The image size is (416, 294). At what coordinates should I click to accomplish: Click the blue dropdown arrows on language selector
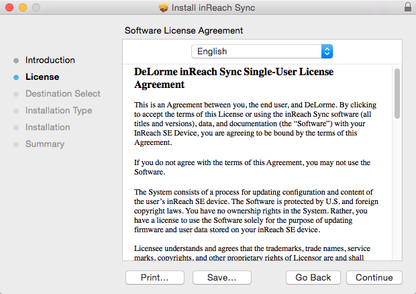pyautogui.click(x=327, y=51)
